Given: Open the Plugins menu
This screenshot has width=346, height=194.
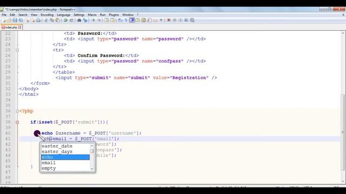Looking at the screenshot, I should (x=114, y=15).
